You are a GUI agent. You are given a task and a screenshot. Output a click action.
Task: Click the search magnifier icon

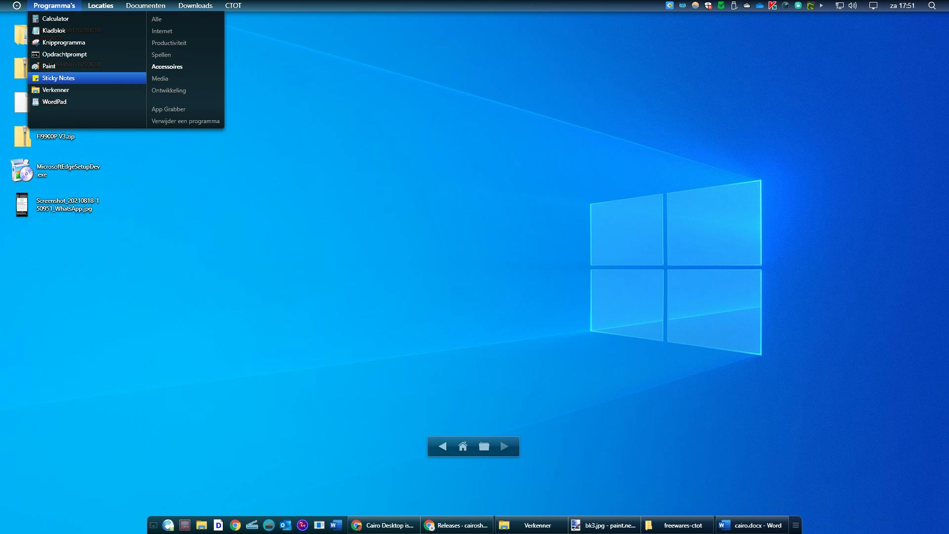(932, 5)
